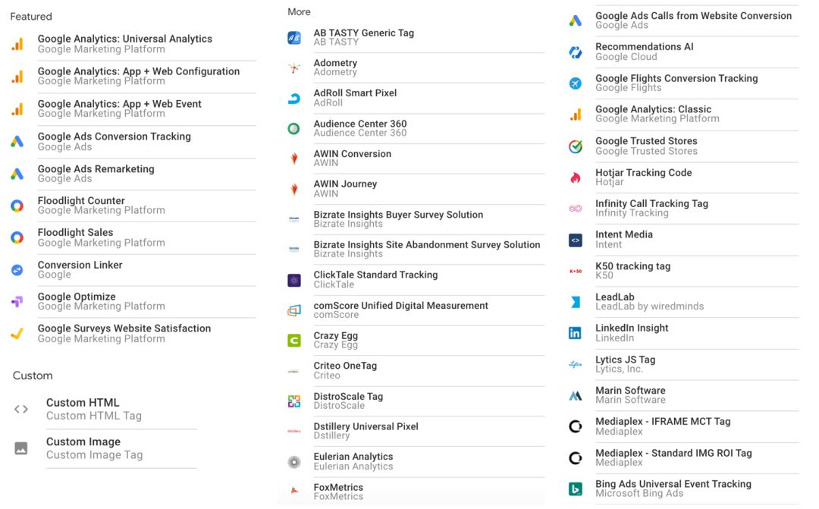
Task: Choose the AWIN Conversion flame icon
Action: pyautogui.click(x=294, y=159)
